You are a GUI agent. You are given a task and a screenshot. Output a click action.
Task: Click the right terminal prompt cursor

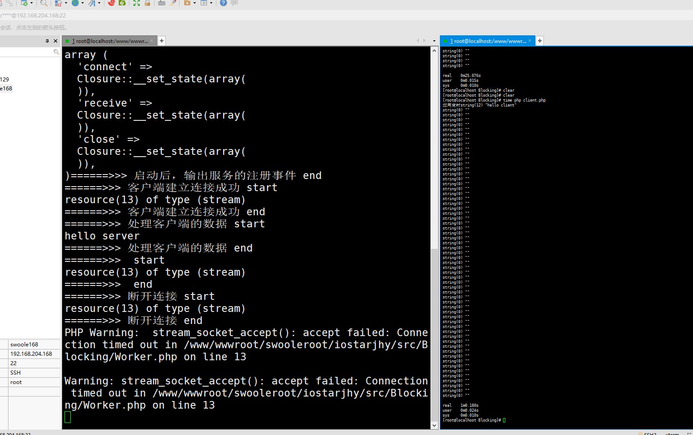(504, 420)
